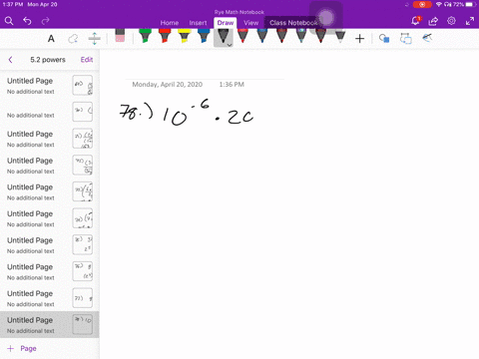This screenshot has height=359, width=479.
Task: Open the ink to math tool
Action: coord(427,38)
